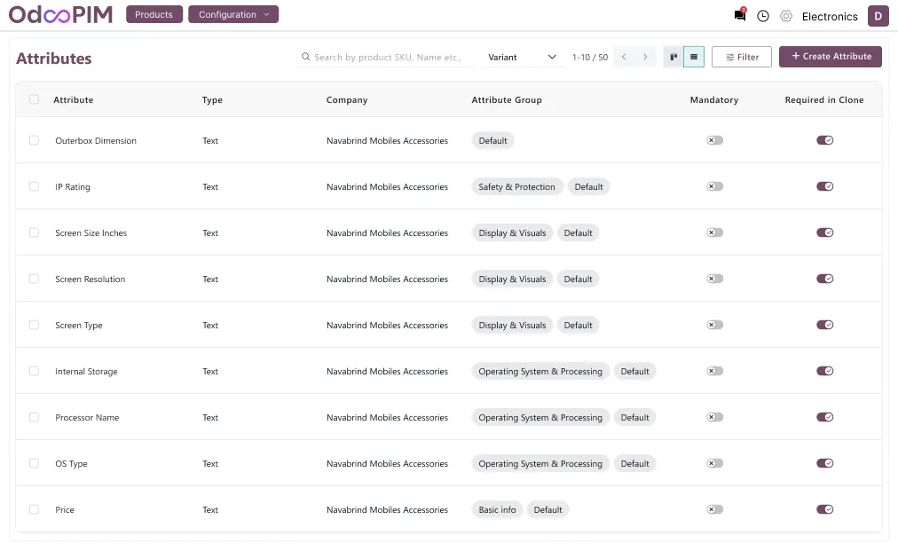Tick the select-all header checkbox
898x559 pixels.
pos(34,99)
